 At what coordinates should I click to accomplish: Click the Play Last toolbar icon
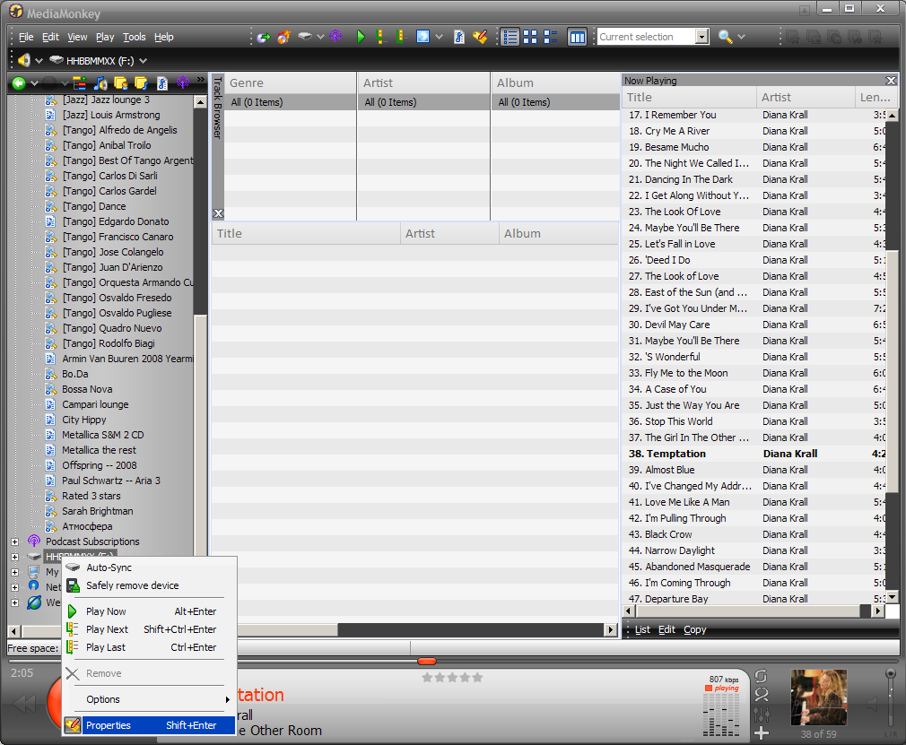pyautogui.click(x=400, y=37)
